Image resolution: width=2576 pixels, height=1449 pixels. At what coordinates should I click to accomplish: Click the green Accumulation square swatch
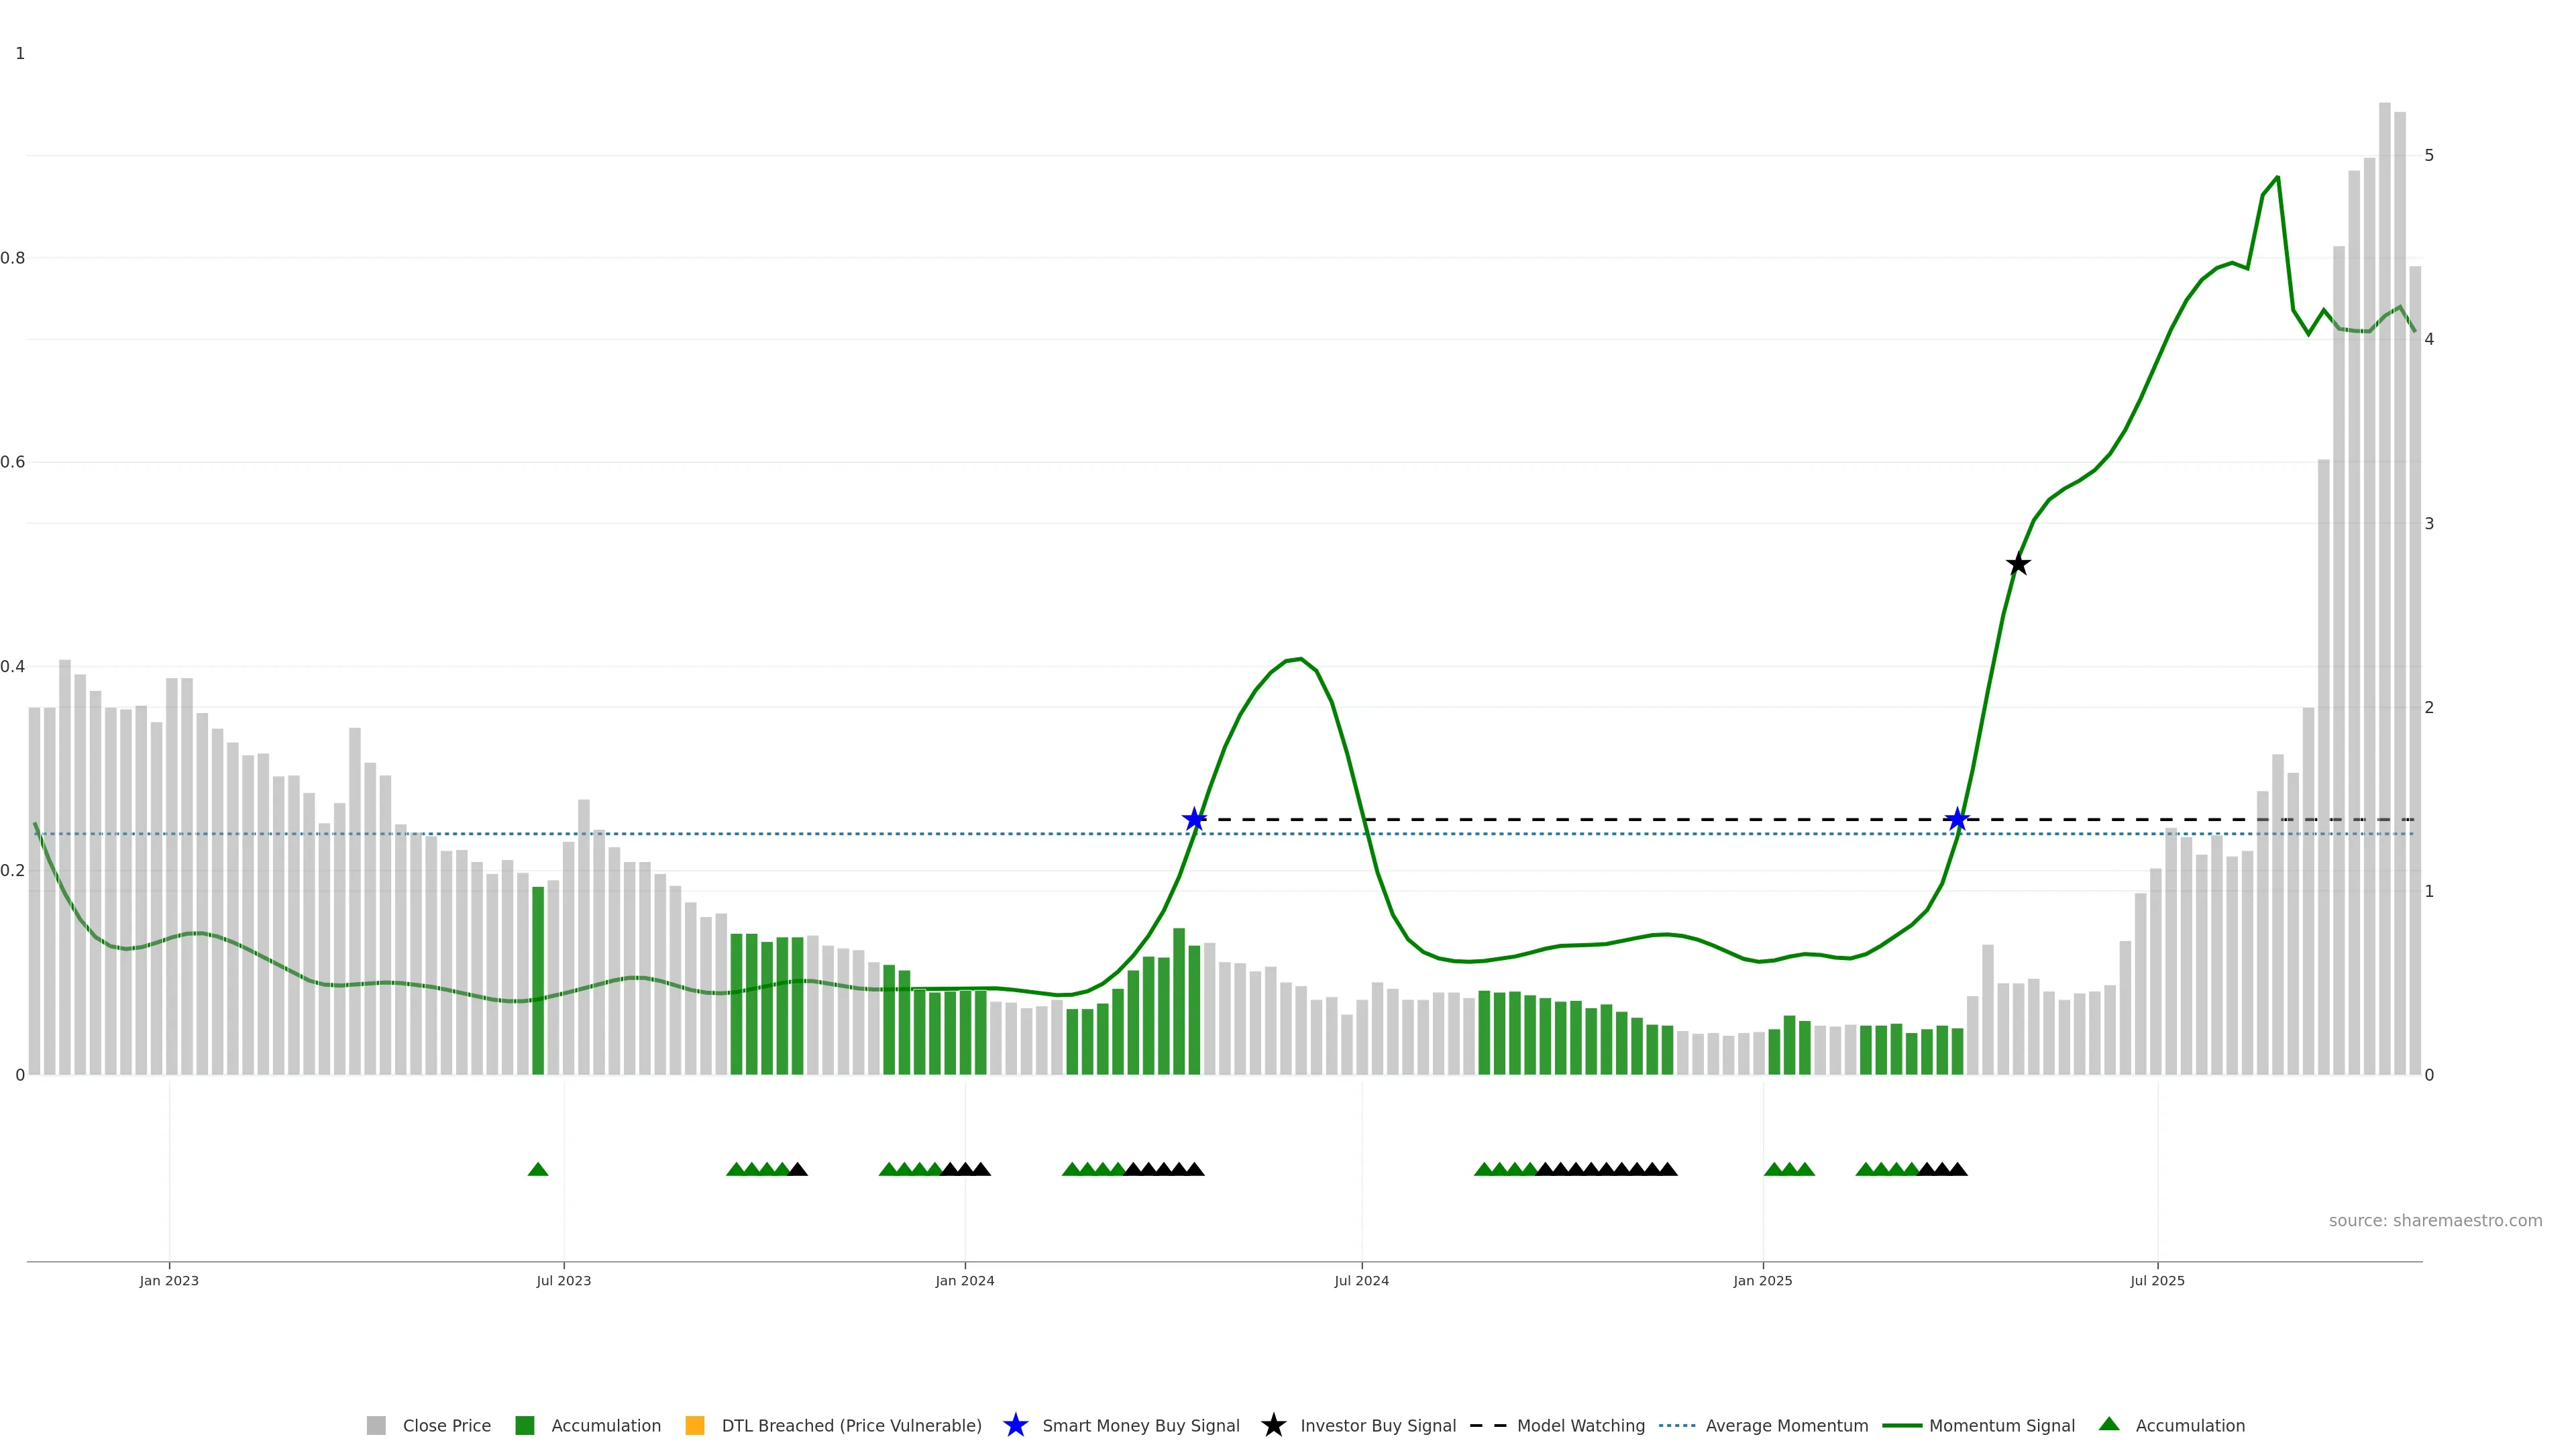[x=525, y=1426]
